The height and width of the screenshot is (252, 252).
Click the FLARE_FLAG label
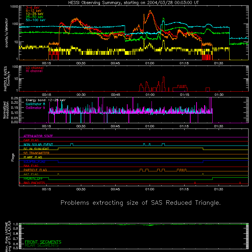(x=33, y=157)
